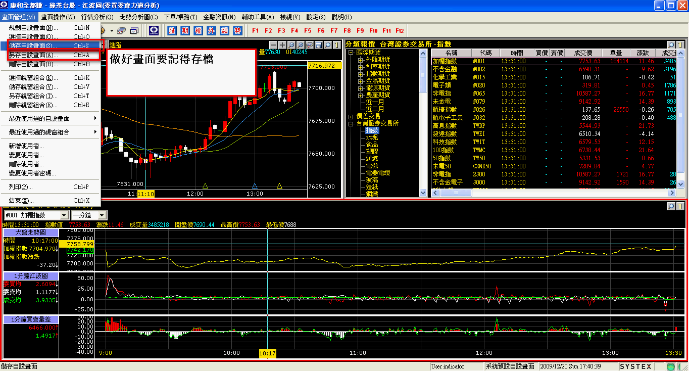Click the save disk icon in candlestick chart header
The height and width of the screenshot is (371, 689).
tap(319, 45)
